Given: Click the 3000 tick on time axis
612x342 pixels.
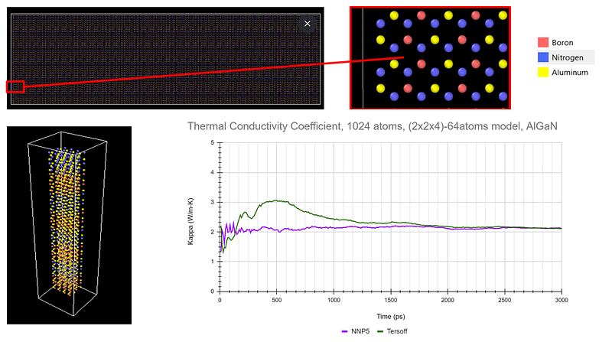Looking at the screenshot, I should pyautogui.click(x=562, y=300).
